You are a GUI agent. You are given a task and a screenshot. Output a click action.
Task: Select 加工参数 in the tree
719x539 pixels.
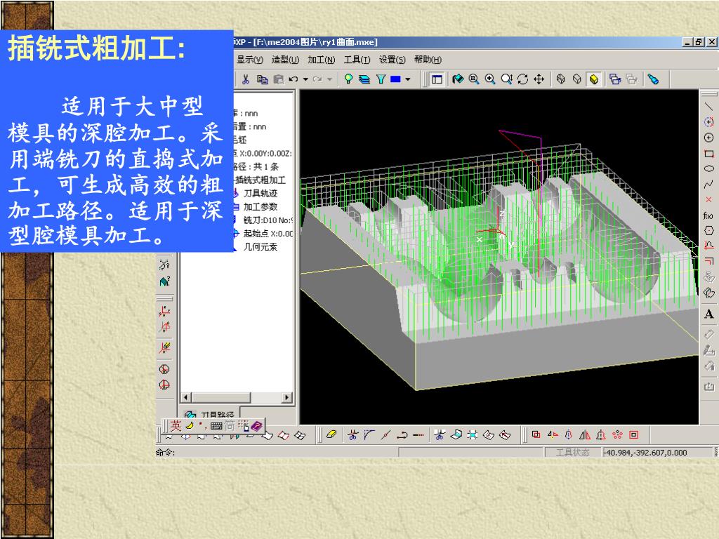(x=260, y=207)
